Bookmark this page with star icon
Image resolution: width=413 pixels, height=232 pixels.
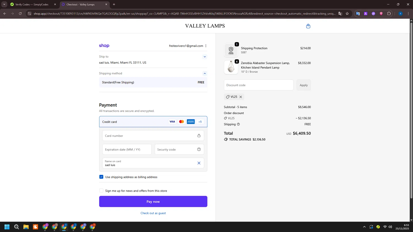coord(347,13)
